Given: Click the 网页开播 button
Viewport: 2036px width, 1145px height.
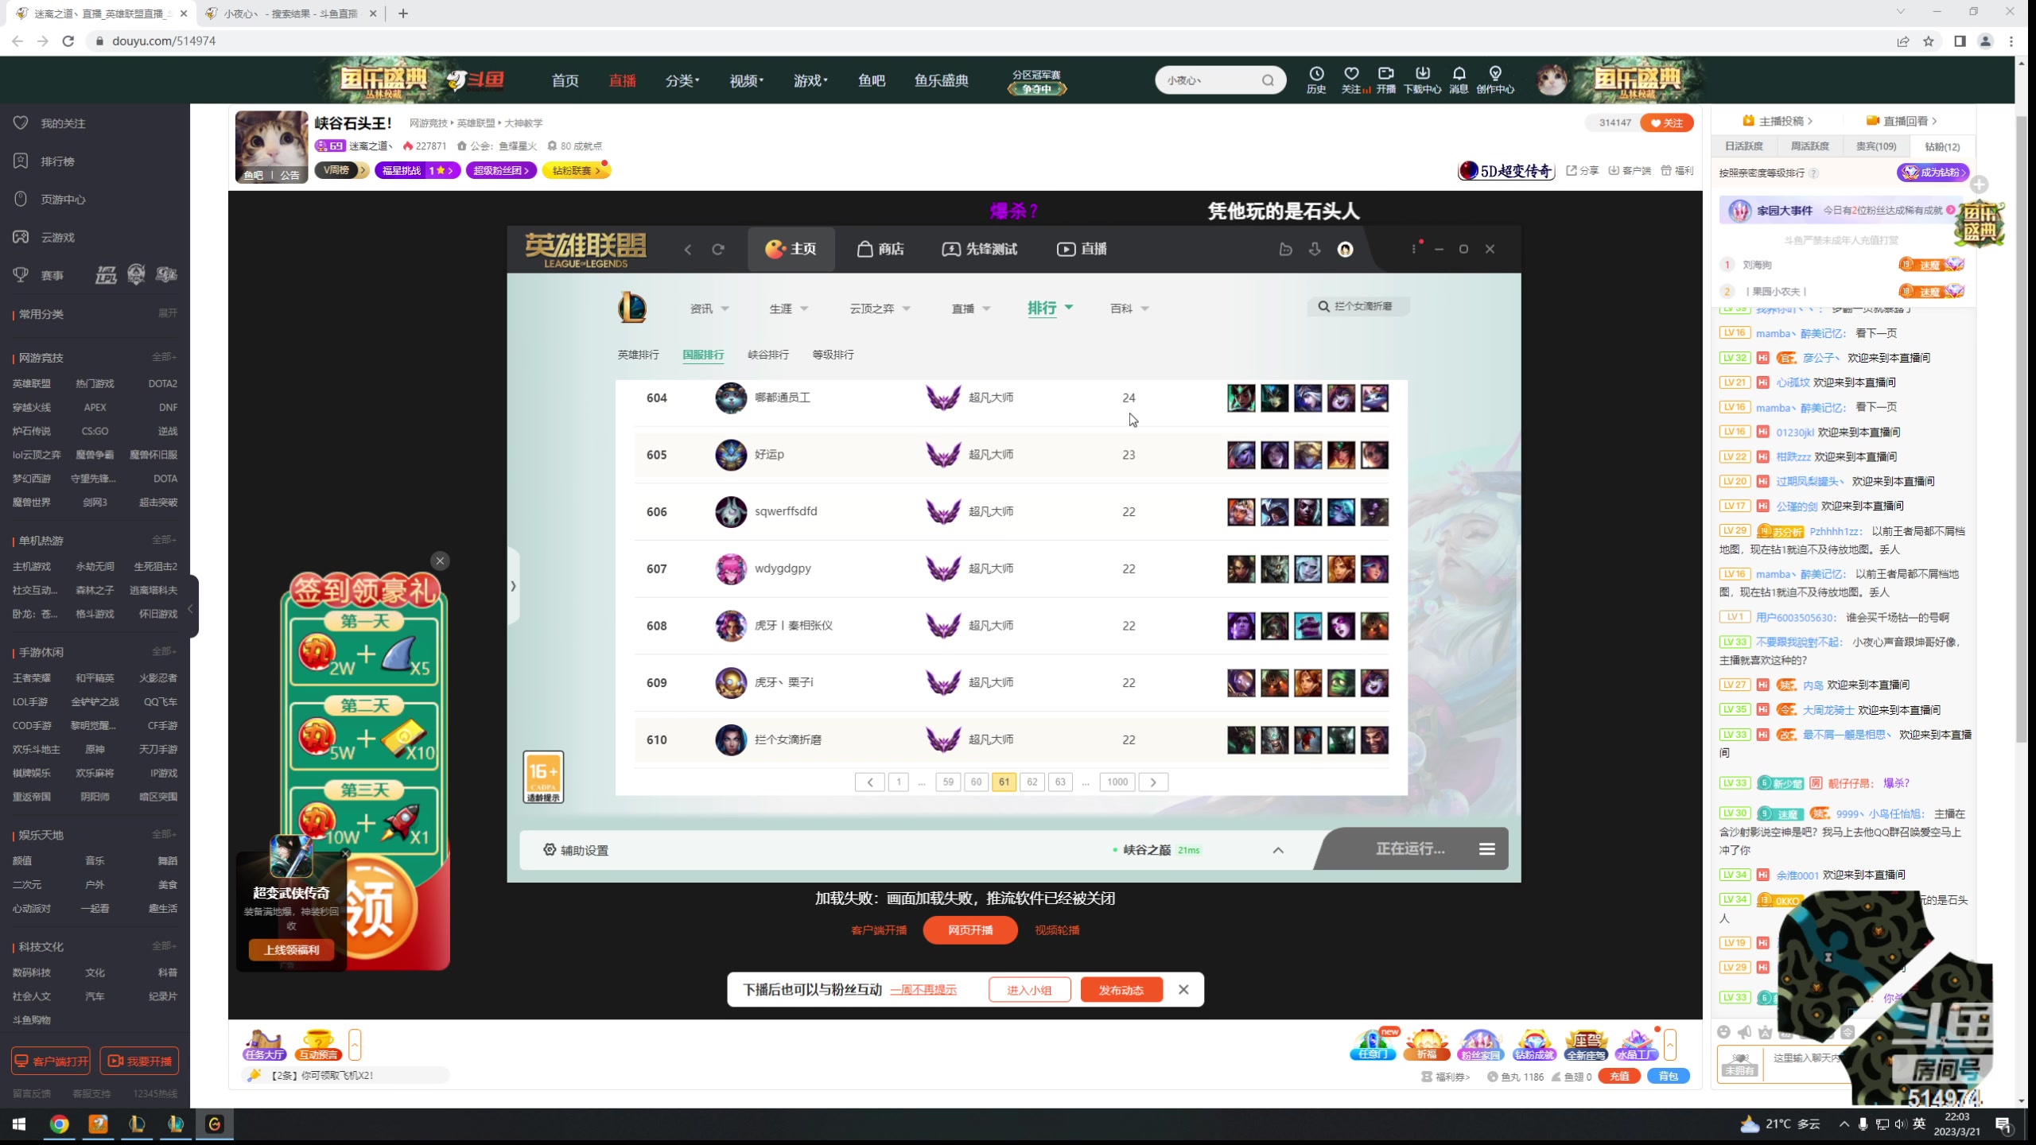Looking at the screenshot, I should pos(969,930).
